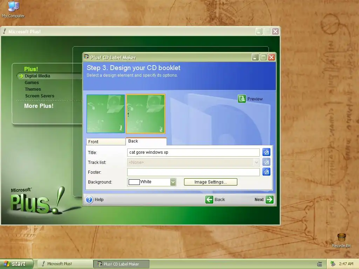Select the Back tab
Viewport: 359px width, 269px height.
[x=146, y=141]
